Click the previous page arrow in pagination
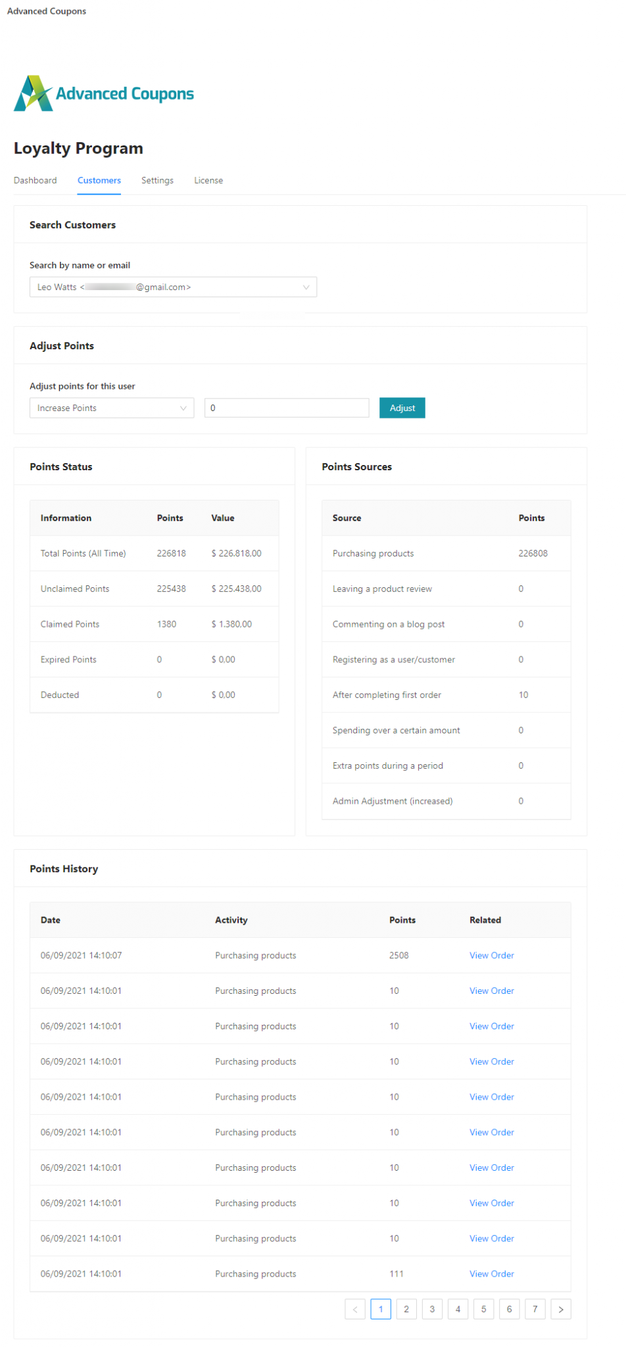626x1347 pixels. coord(355,1309)
